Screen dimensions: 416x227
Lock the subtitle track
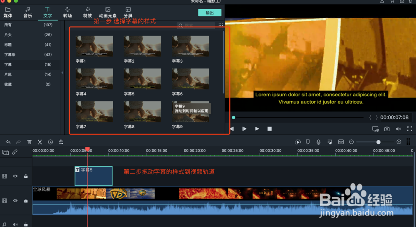26,176
